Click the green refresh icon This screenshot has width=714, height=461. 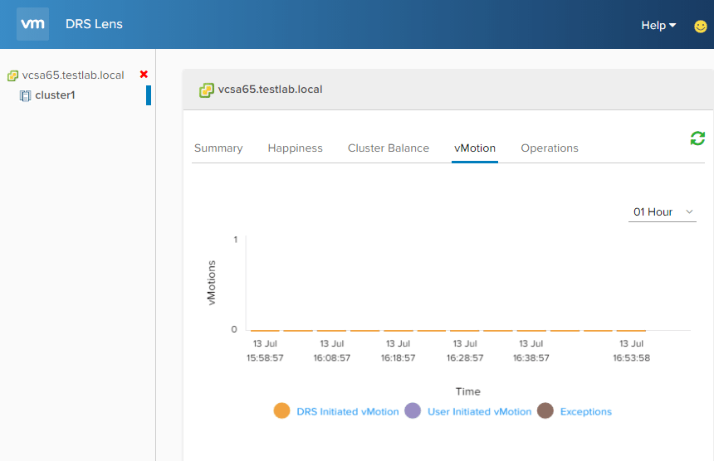coord(697,138)
